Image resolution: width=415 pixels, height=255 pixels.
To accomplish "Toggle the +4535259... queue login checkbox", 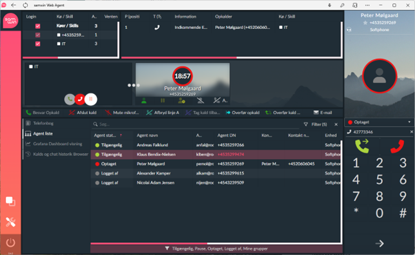I will tap(37, 35).
